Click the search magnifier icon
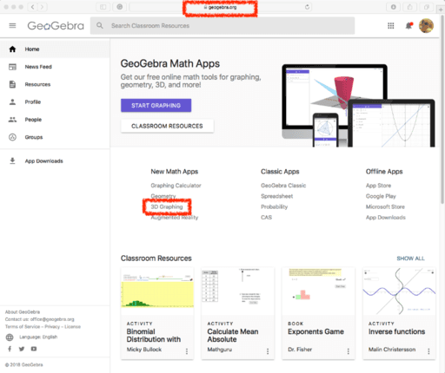The height and width of the screenshot is (373, 445). (100, 26)
